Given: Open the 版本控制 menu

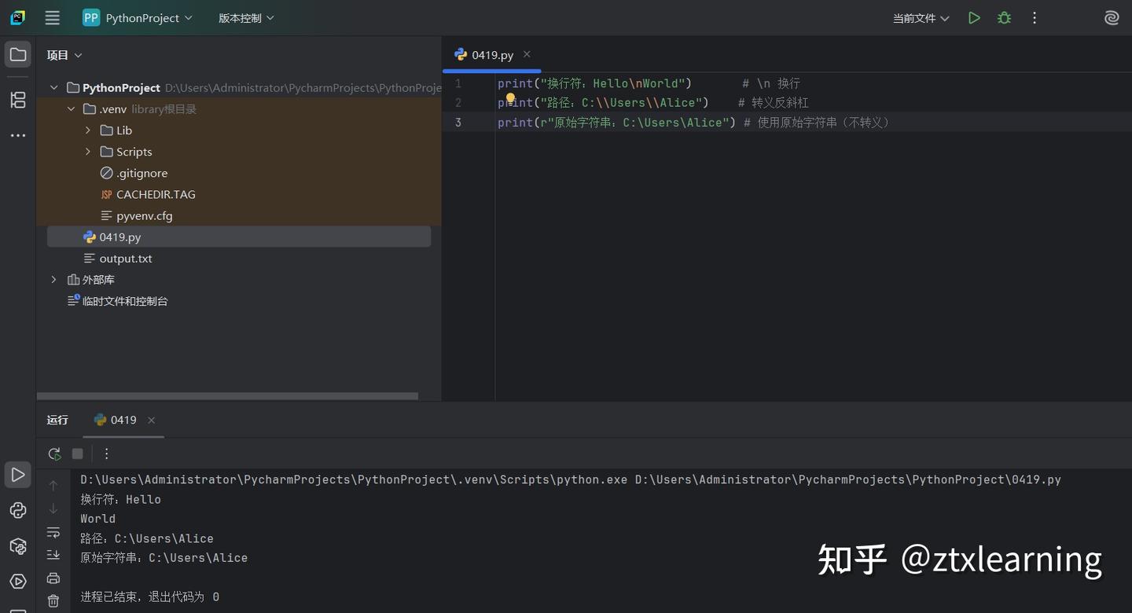Looking at the screenshot, I should [x=246, y=18].
